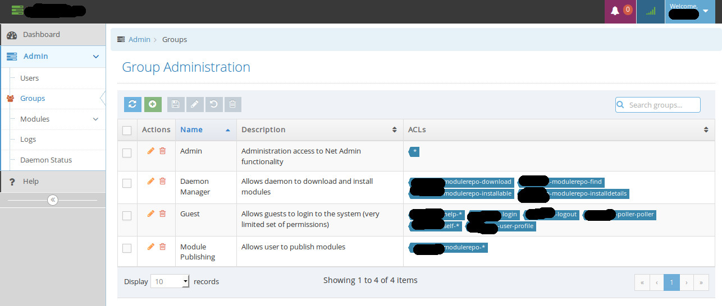Open the notifications bell icon
This screenshot has width=722, height=306.
615,11
